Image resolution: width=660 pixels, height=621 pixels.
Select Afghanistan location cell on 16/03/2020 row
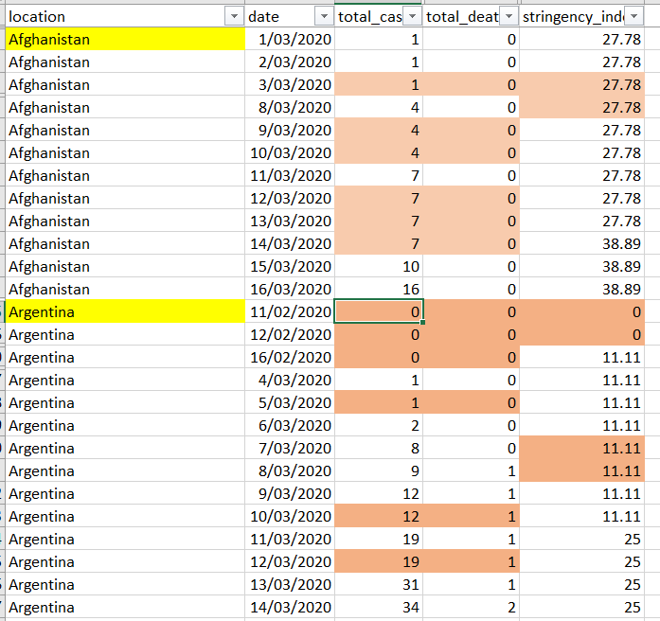[125, 289]
